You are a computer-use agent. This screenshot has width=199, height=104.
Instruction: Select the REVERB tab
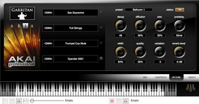(176, 77)
